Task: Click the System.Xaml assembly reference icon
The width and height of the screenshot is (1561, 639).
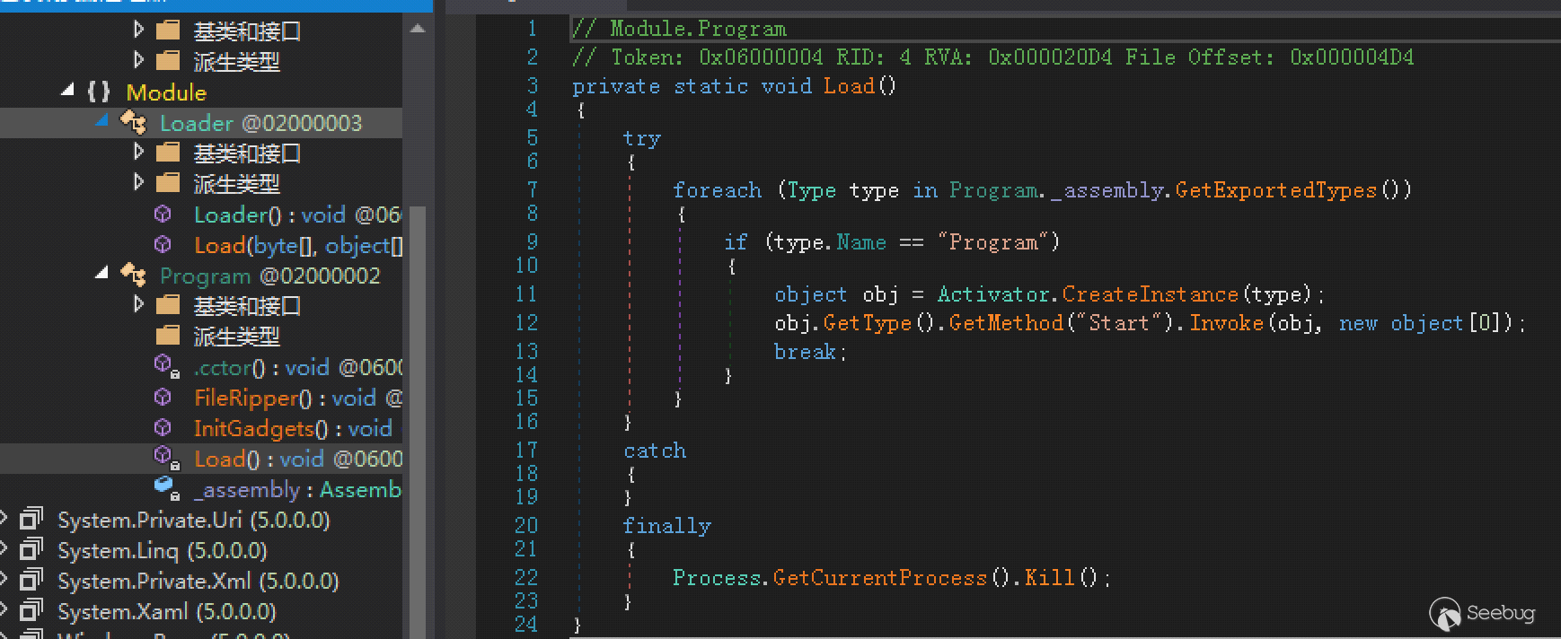Action: [x=31, y=611]
